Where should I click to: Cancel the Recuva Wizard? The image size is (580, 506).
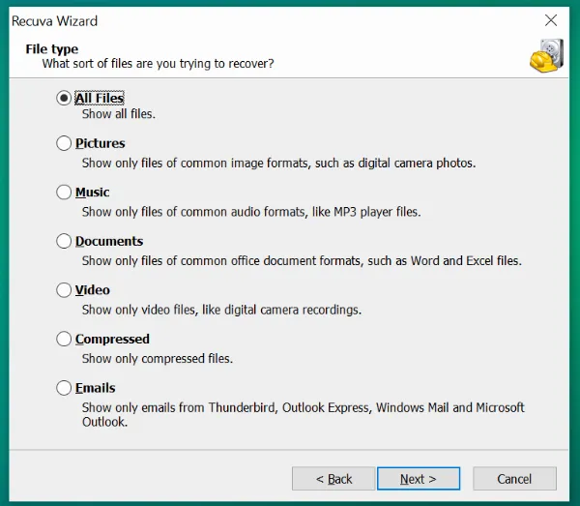(x=514, y=479)
